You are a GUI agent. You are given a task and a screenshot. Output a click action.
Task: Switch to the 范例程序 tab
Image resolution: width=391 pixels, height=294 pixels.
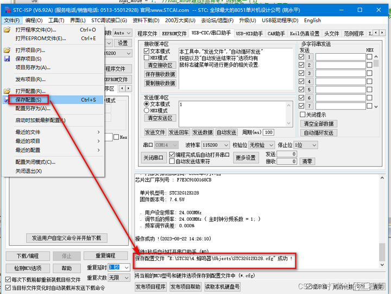354,34
